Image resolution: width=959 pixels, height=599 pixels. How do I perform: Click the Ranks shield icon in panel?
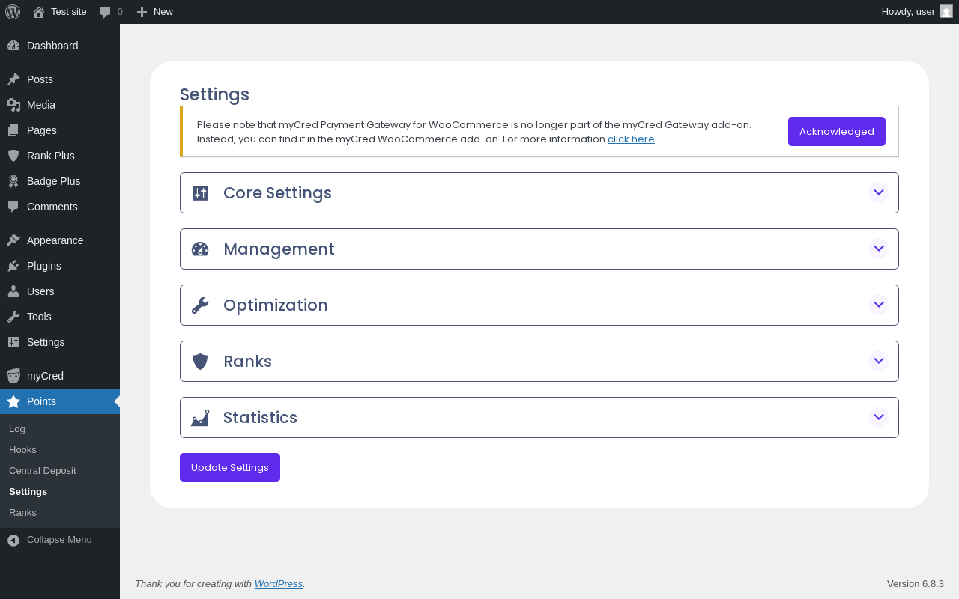point(200,362)
